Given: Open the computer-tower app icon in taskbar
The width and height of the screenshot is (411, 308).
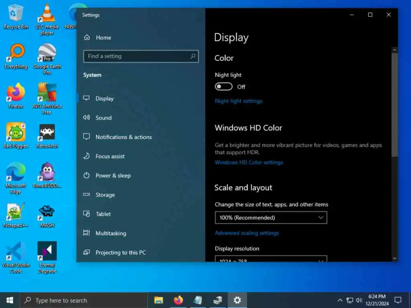Looking at the screenshot, I should [218, 300].
